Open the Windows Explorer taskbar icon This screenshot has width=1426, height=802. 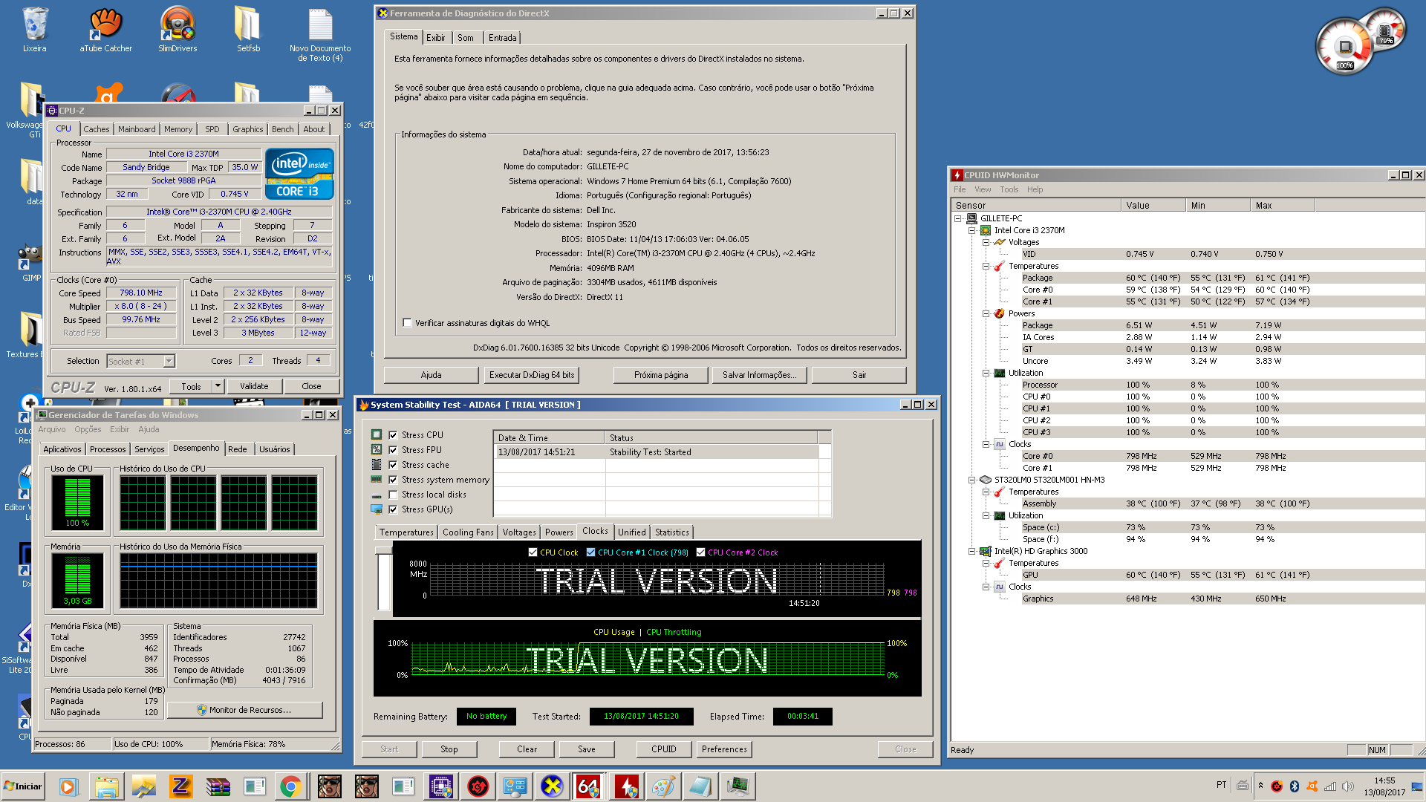(x=106, y=786)
